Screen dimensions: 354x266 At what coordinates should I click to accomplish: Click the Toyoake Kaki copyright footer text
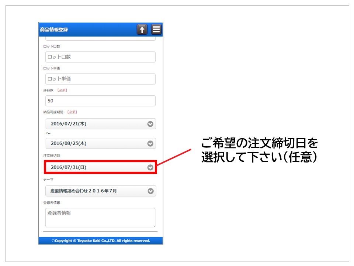click(x=101, y=241)
